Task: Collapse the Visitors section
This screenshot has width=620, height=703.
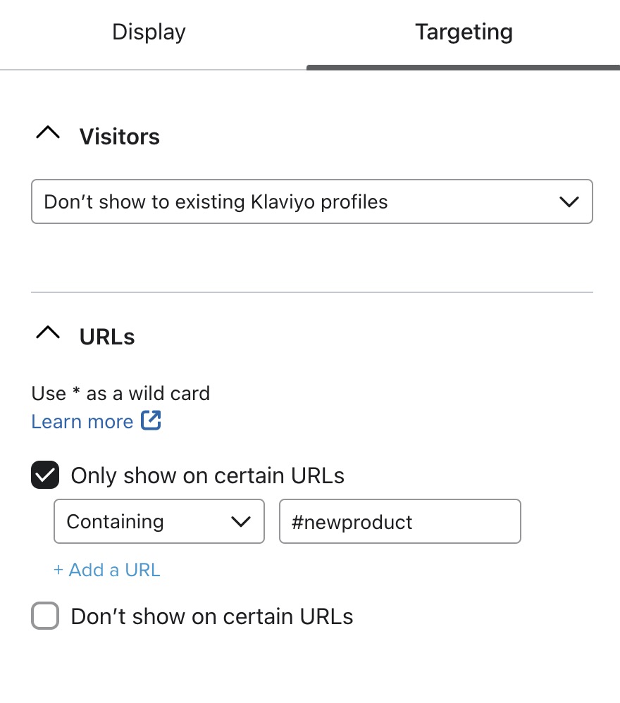Action: (47, 132)
